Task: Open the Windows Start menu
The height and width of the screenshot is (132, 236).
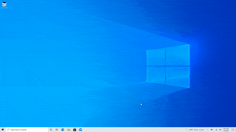Action: coord(3,130)
